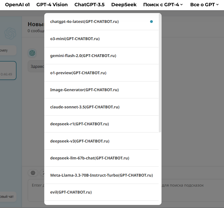Click the selected-model blue dot indicator
This screenshot has width=224, height=208.
pyautogui.click(x=151, y=21)
